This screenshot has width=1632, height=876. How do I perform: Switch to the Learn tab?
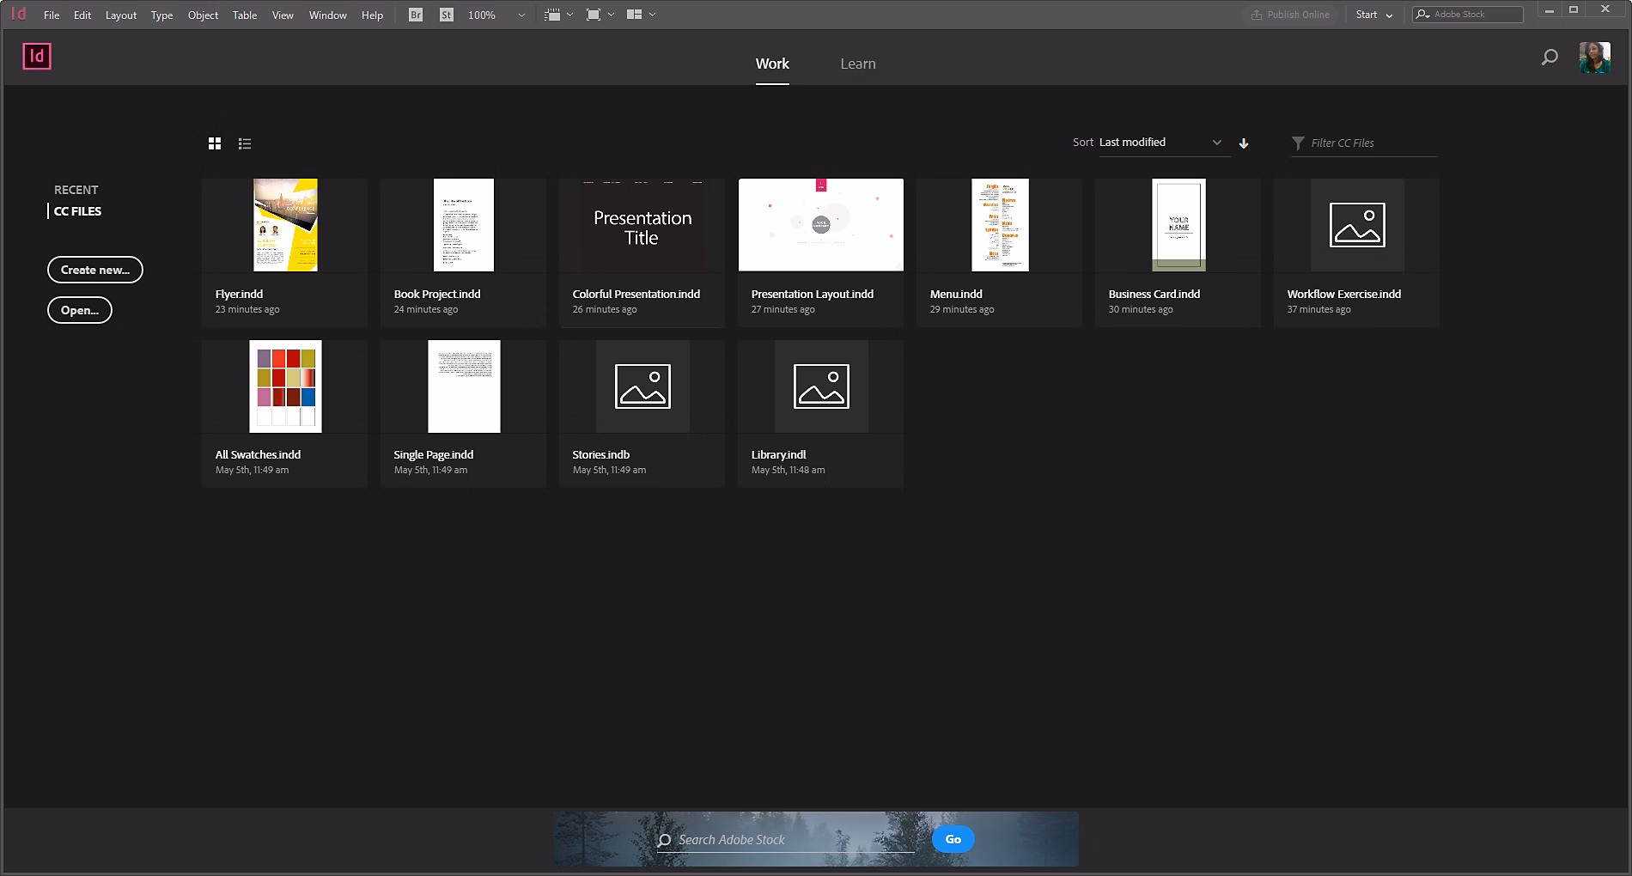pos(858,63)
